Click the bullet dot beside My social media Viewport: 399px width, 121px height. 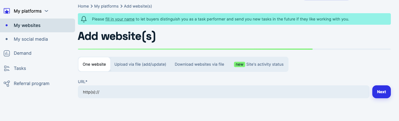coord(7,39)
